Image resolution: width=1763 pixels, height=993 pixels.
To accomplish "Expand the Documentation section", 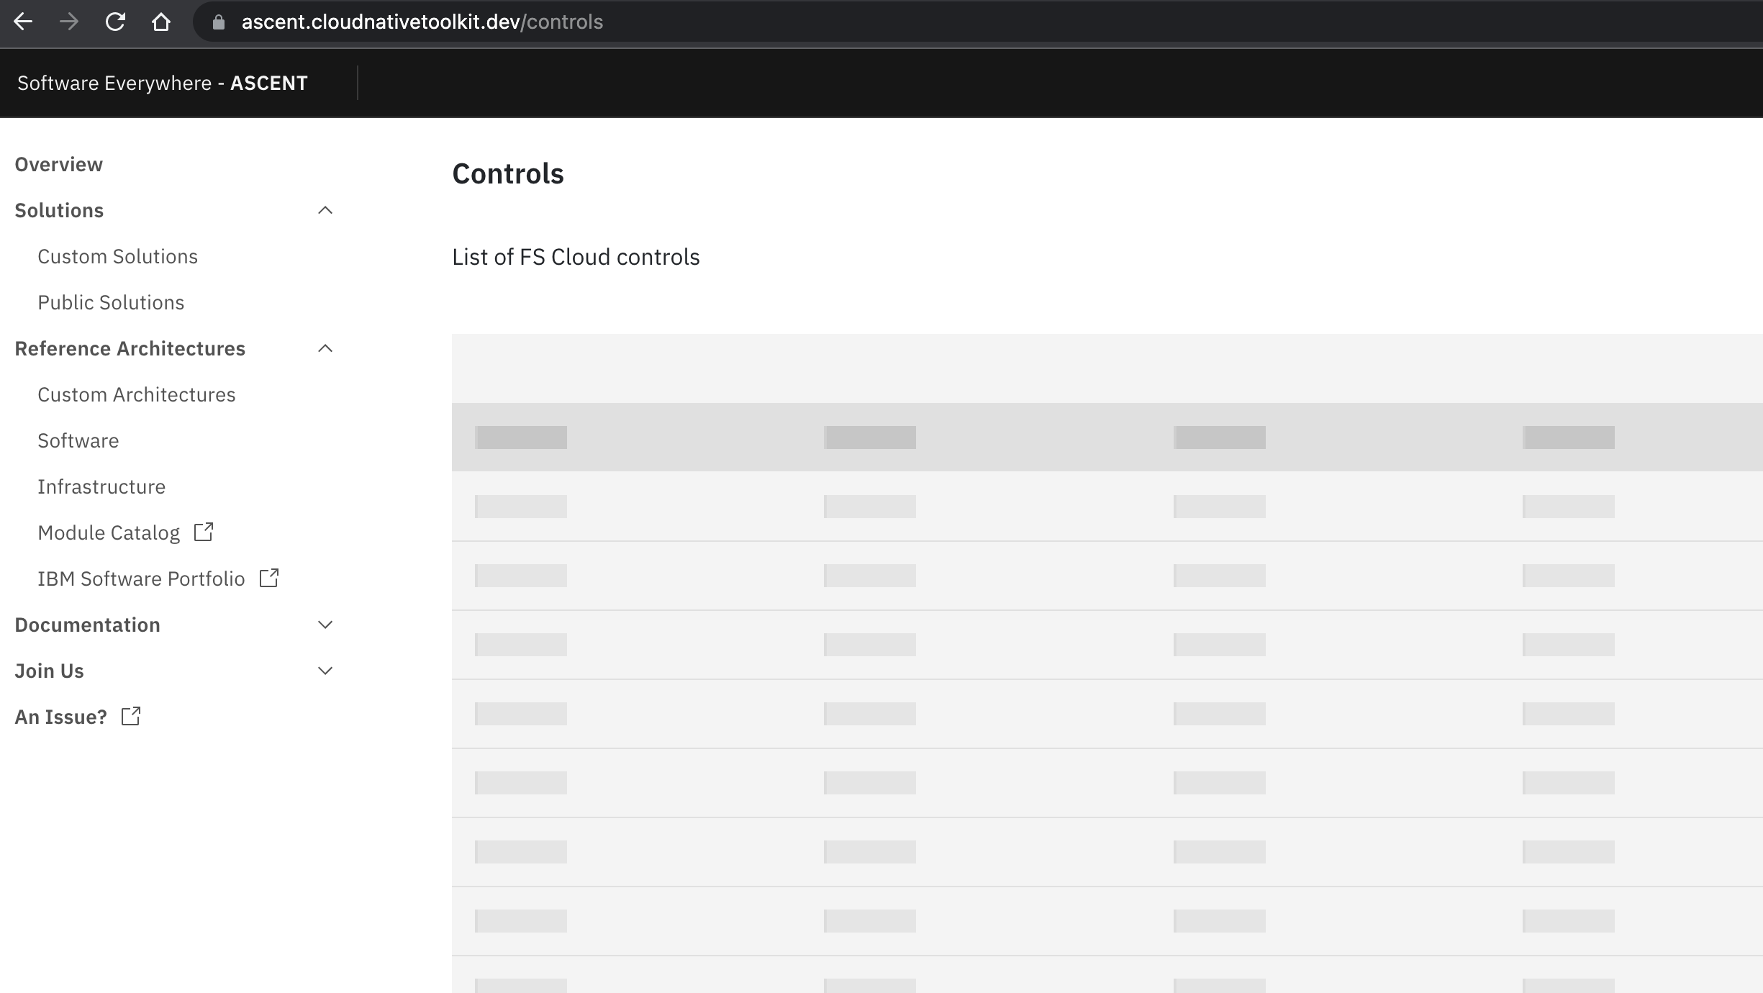I will tap(325, 625).
